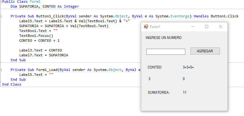Maximize the Form1 window
This screenshot has height=116, width=244.
tap(207, 26)
